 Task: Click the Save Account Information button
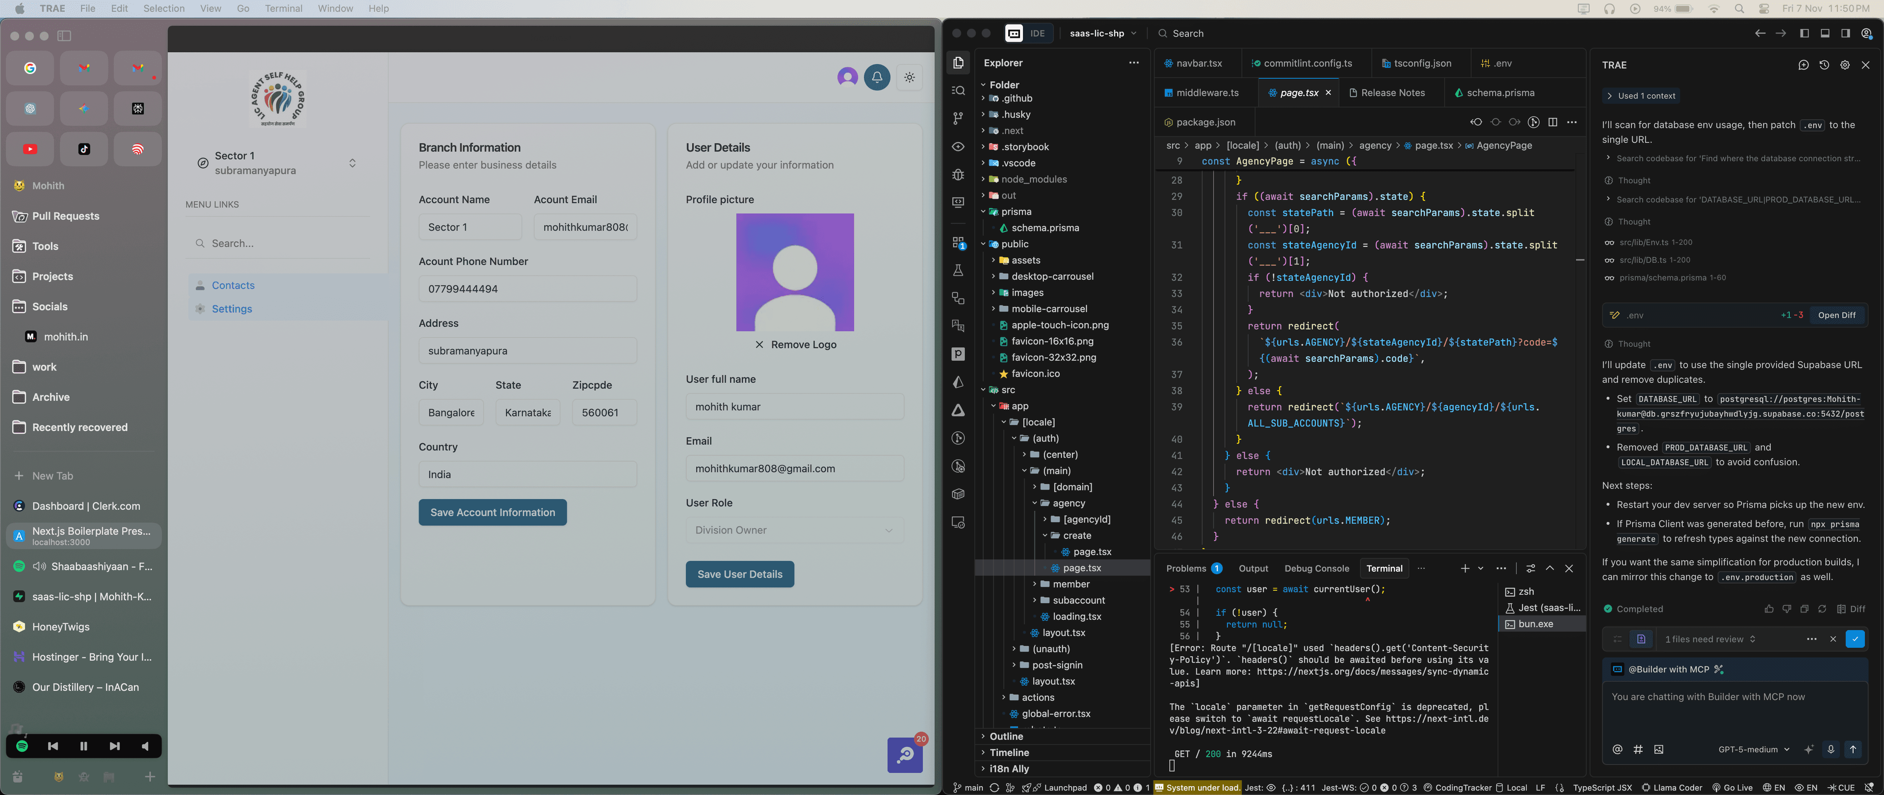492,513
